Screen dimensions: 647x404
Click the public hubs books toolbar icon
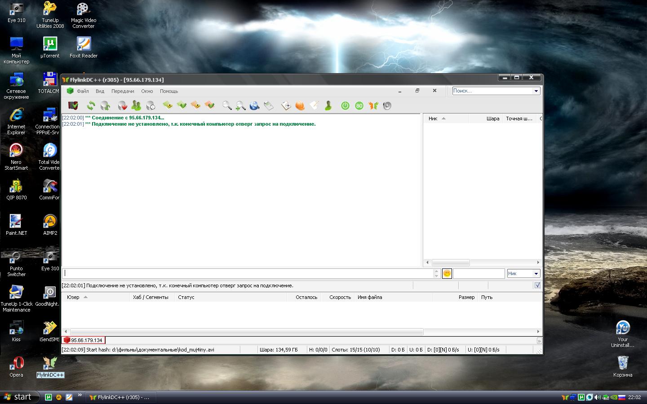[73, 105]
